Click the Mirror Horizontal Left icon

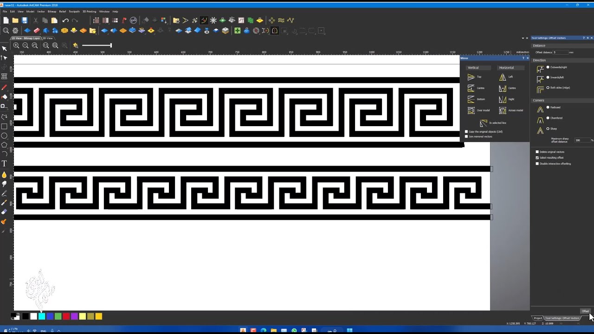point(503,77)
